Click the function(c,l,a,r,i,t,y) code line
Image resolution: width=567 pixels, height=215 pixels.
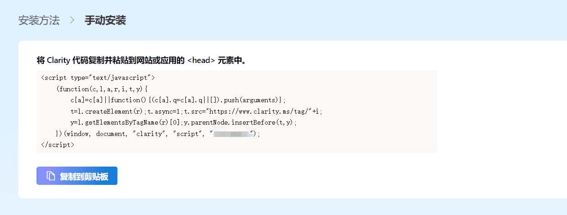[108, 89]
